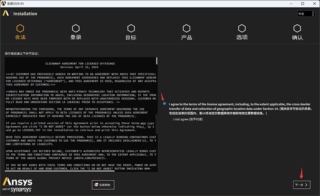Select the not agree (我不同意) option
320x196 pixels.
pos(188,119)
